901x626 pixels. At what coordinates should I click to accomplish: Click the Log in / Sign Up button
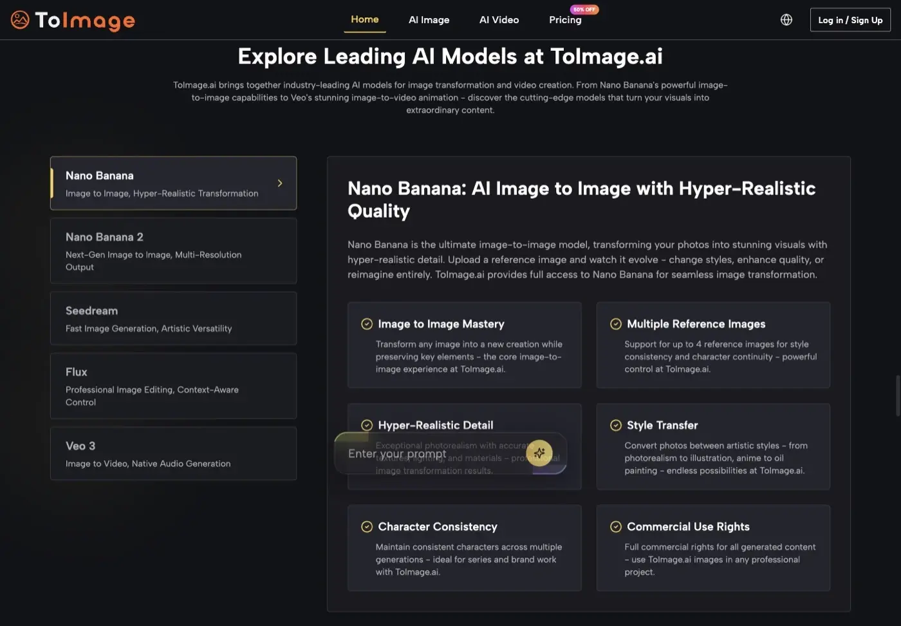click(x=850, y=20)
